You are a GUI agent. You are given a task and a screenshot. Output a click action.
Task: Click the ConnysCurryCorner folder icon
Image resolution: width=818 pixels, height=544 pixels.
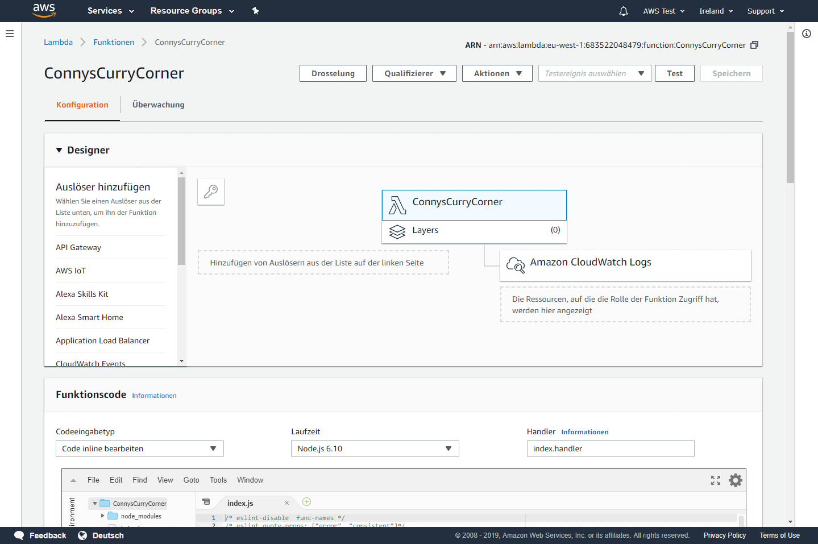tap(105, 503)
